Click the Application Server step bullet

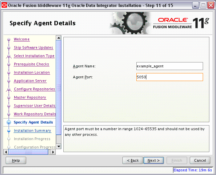coord(9,81)
